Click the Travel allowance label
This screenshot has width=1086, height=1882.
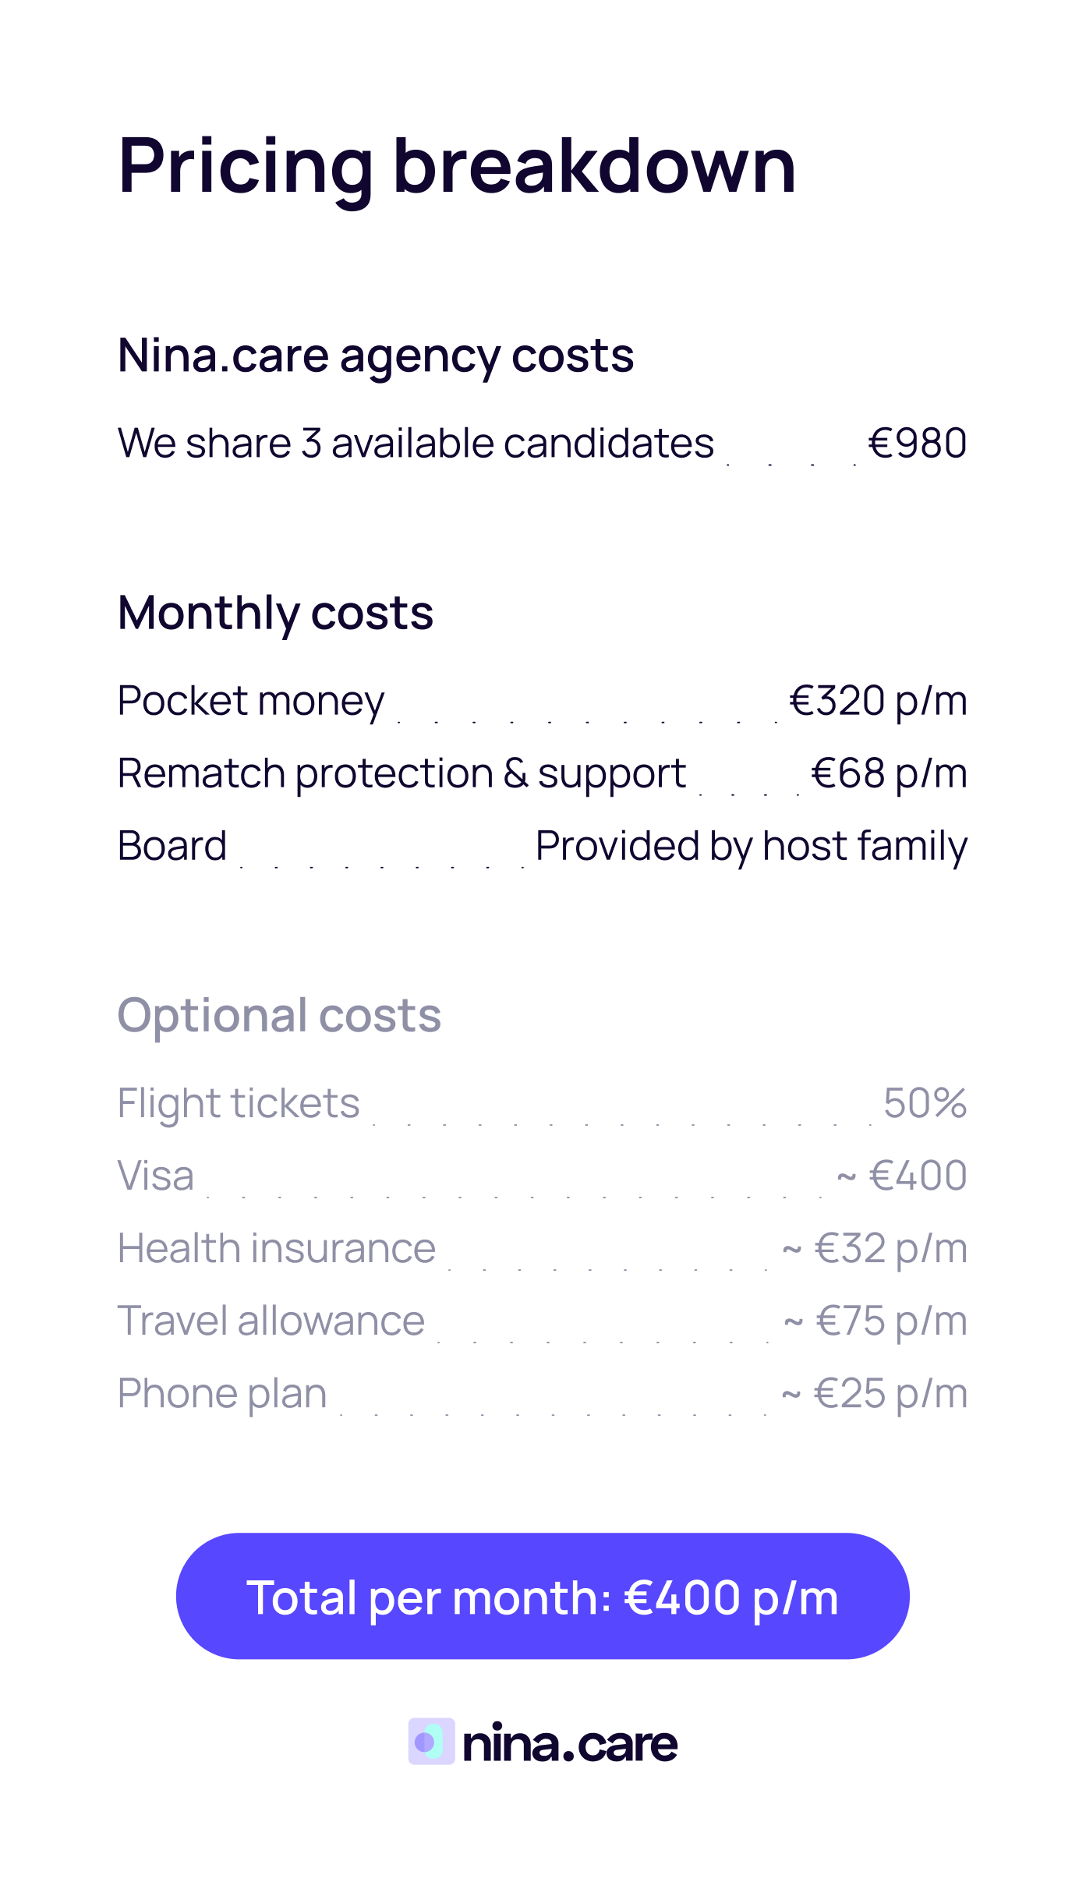pos(271,1321)
